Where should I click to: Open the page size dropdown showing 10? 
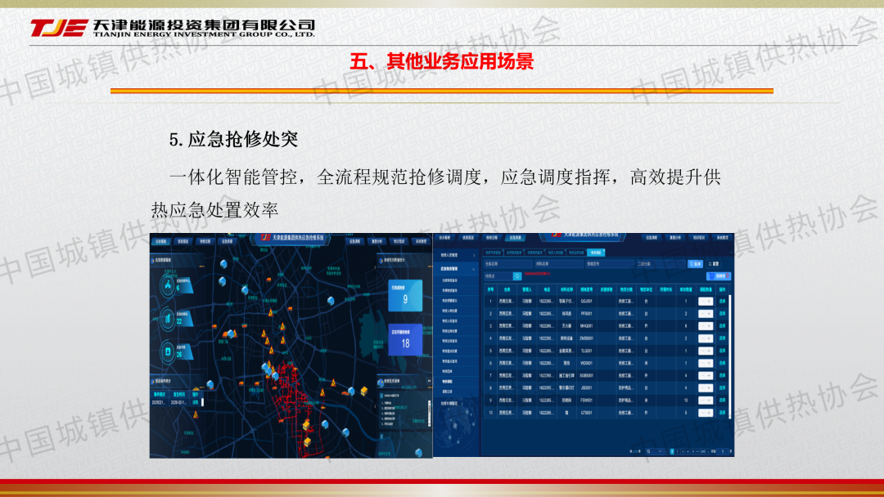click(x=653, y=451)
